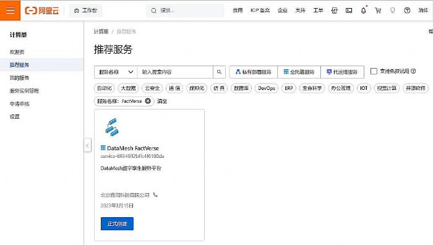Image resolution: width=433 pixels, height=245 pixels.
Task: Select 推荐服务 in sidebar
Action: click(x=41, y=65)
